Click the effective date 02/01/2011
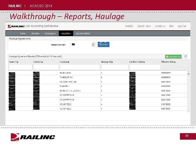 (166, 82)
